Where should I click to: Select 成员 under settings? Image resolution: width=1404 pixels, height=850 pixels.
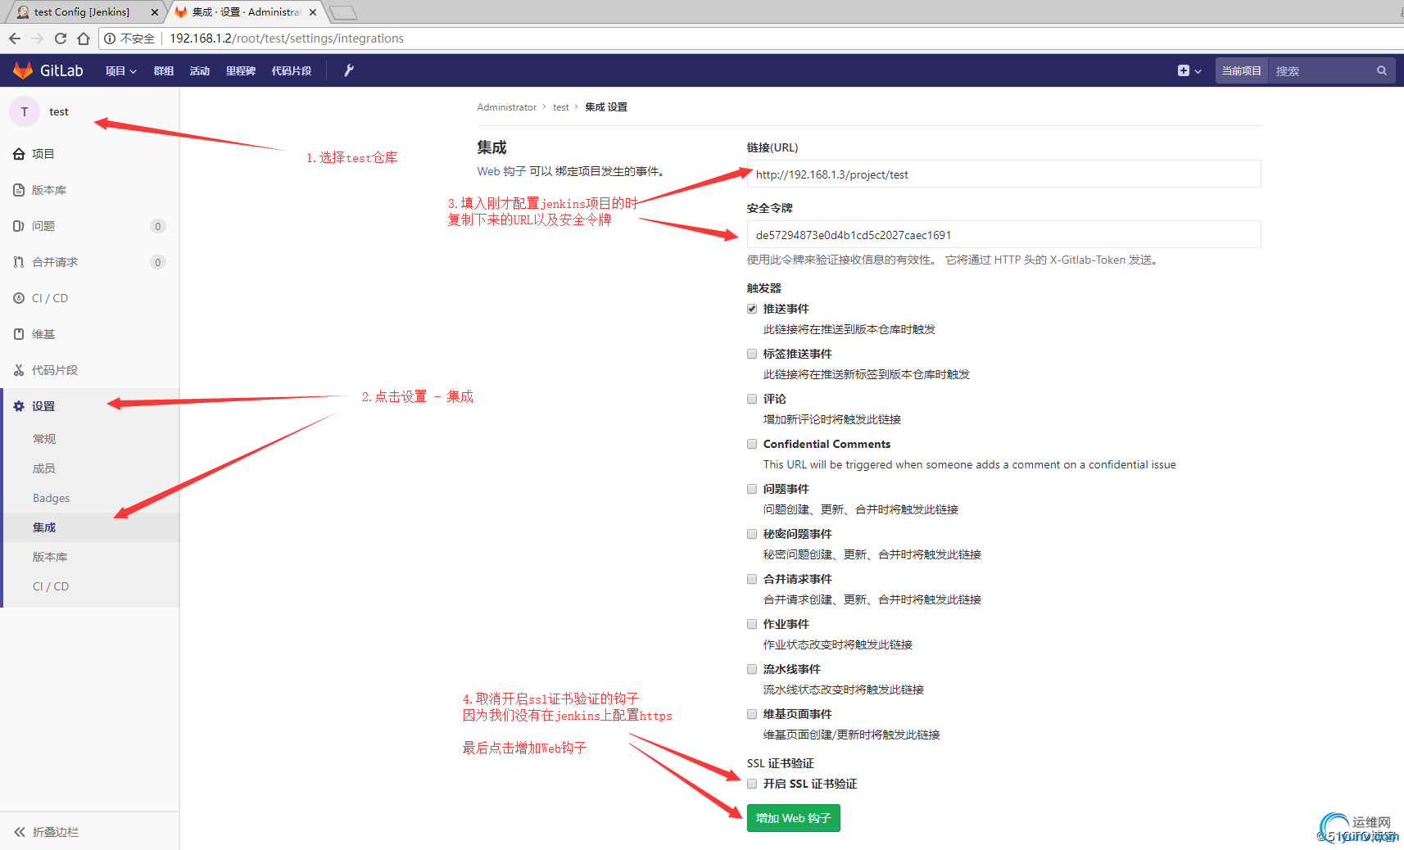coord(44,468)
